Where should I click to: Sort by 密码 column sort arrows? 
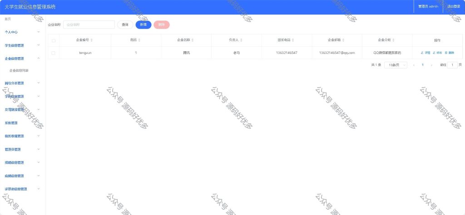coord(139,40)
